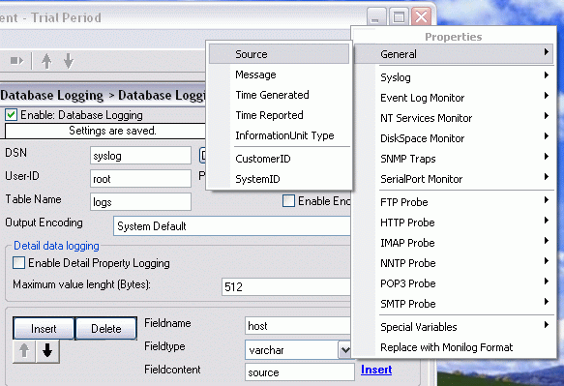564x386 pixels.
Task: Click the gray toolbar arrow box icon
Action: [16, 61]
